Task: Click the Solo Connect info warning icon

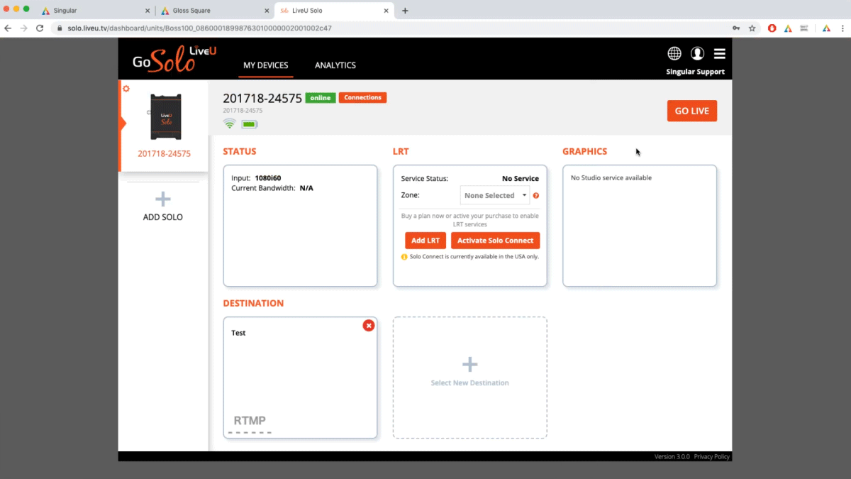Action: pyautogui.click(x=404, y=257)
